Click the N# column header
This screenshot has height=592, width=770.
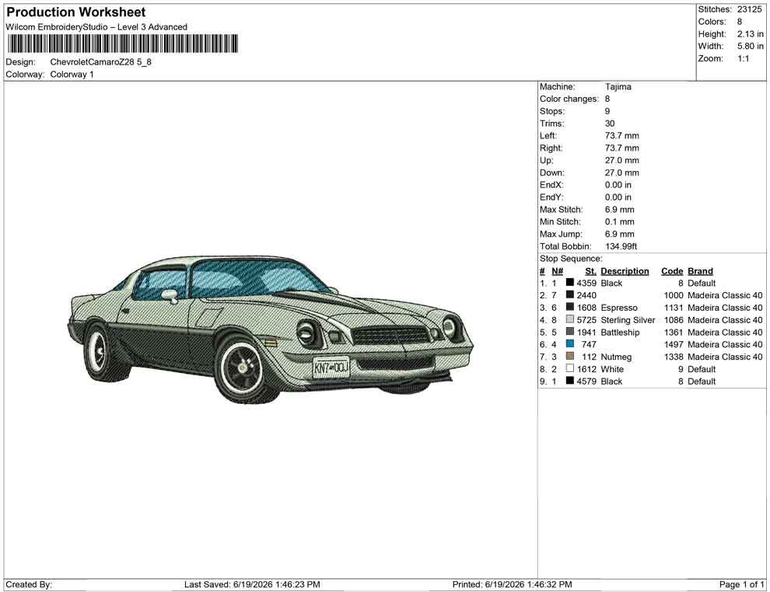tap(557, 270)
